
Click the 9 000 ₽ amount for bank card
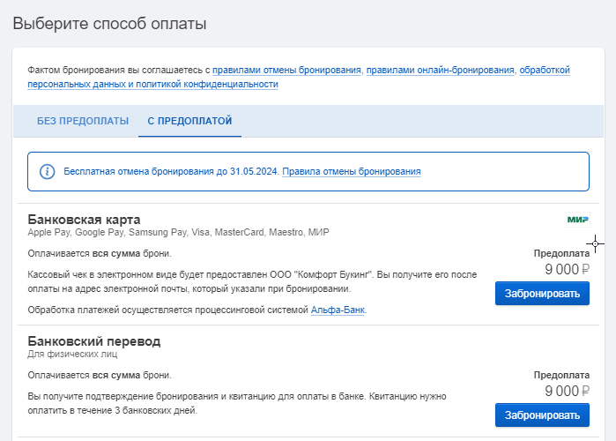click(567, 269)
